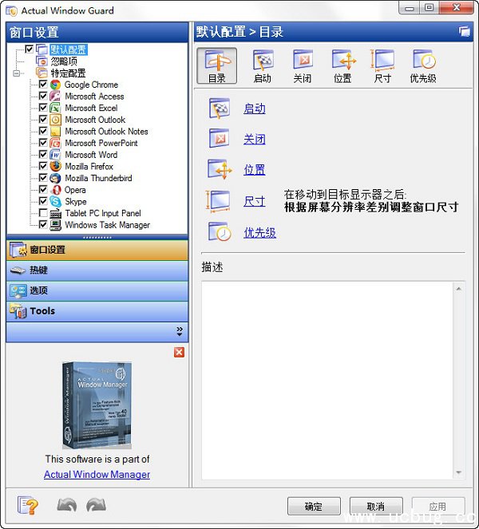The height and width of the screenshot is (529, 479).
Task: Collapse the 特定配置 tree node
Action: click(x=17, y=73)
